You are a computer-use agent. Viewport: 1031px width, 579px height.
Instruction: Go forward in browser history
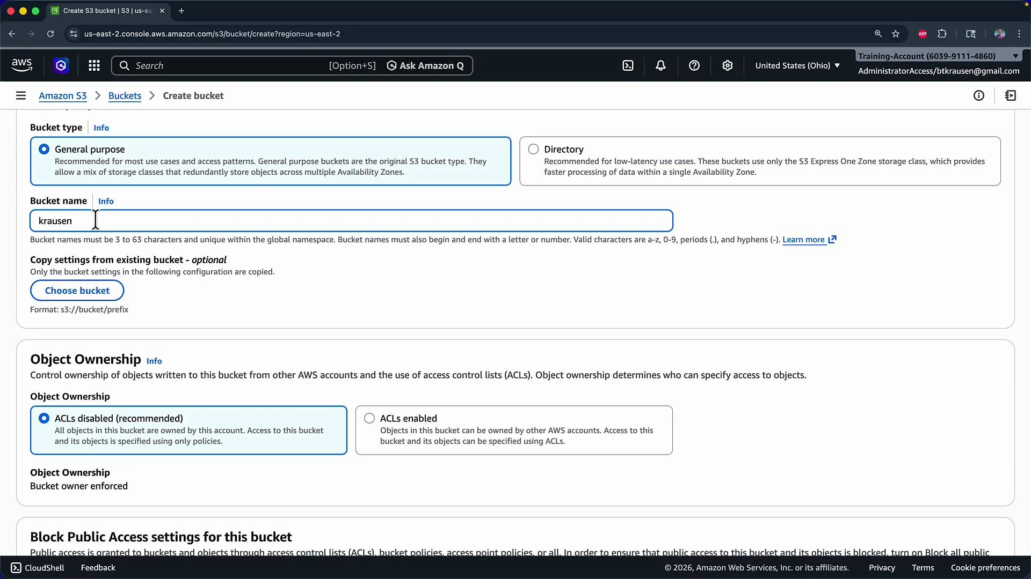[x=31, y=34]
